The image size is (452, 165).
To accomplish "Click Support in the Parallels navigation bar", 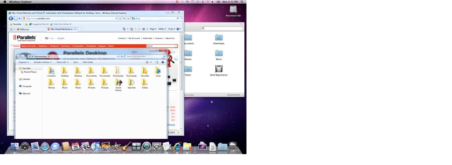I will click(102, 46).
